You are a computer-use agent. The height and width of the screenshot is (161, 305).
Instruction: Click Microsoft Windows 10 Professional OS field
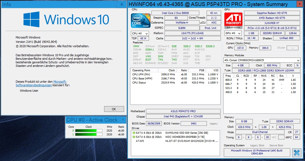[257, 152]
